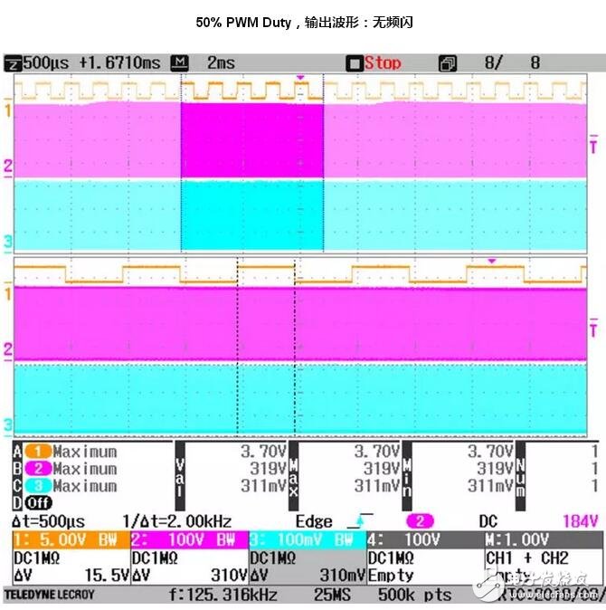Click the channel 3 ground marker in main window
This screenshot has width=606, height=610.
tap(8, 243)
